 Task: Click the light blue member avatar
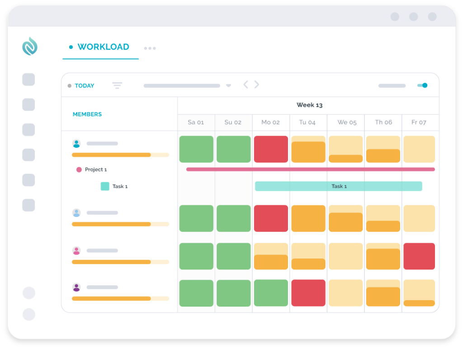(x=76, y=213)
